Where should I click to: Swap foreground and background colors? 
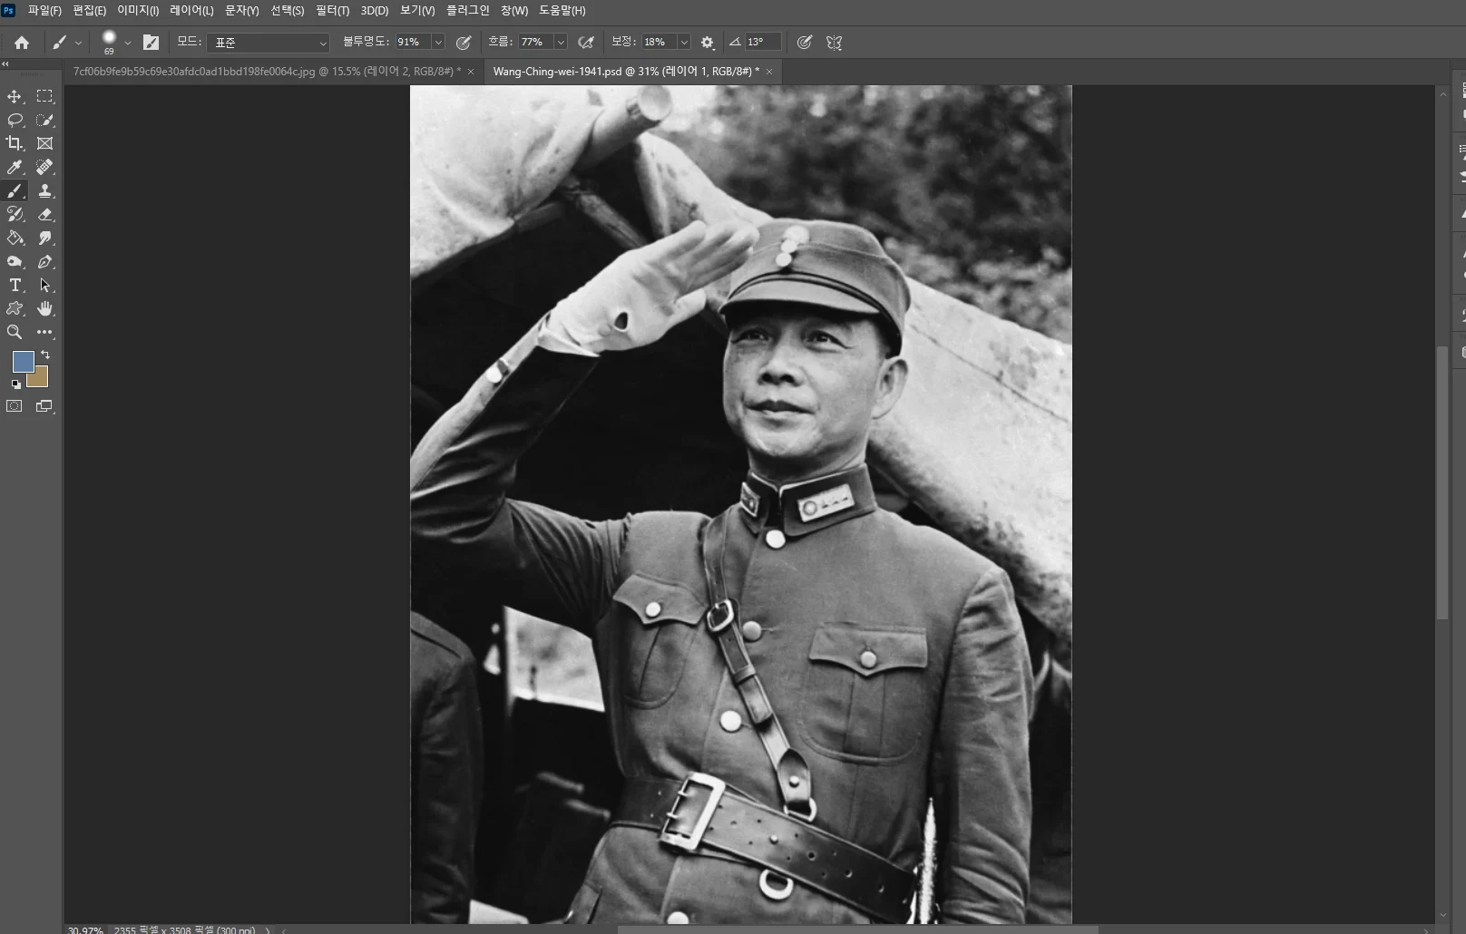point(45,355)
